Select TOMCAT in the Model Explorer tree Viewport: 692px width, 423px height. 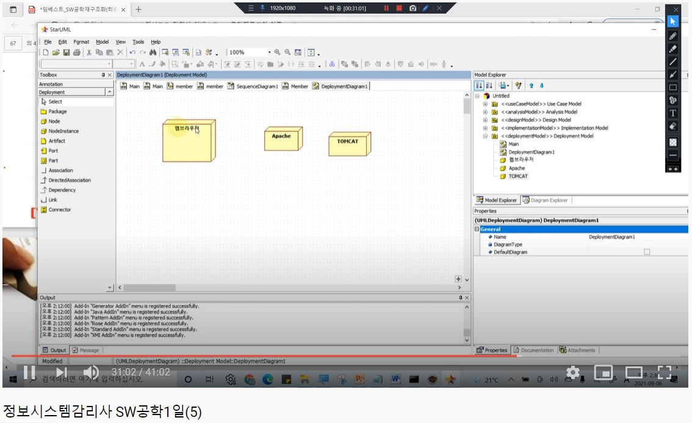tap(517, 176)
